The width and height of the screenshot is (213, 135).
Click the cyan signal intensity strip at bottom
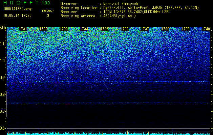coord(109,133)
